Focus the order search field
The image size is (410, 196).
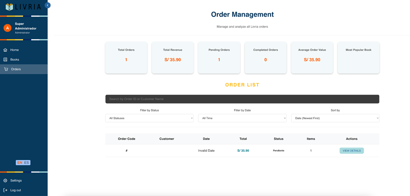242,99
